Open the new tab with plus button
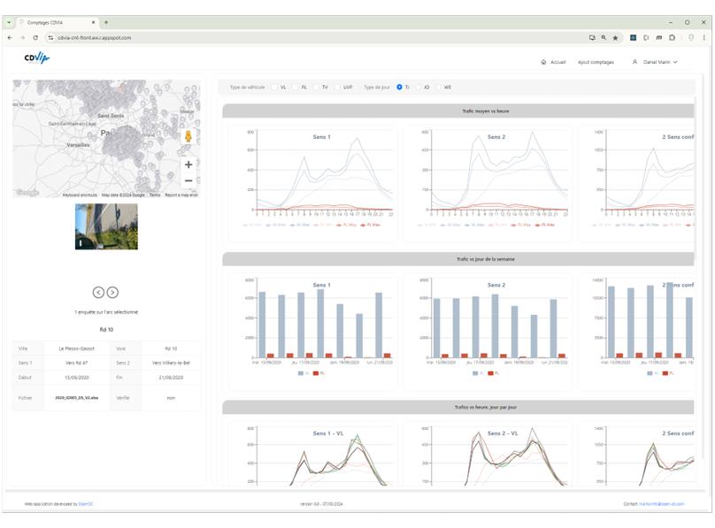Screen dimensions: 715x528 click(x=106, y=22)
